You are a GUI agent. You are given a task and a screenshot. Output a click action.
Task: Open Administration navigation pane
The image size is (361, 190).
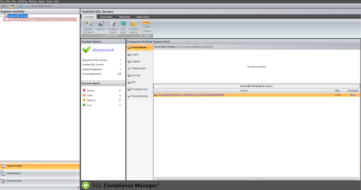pyautogui.click(x=40, y=181)
